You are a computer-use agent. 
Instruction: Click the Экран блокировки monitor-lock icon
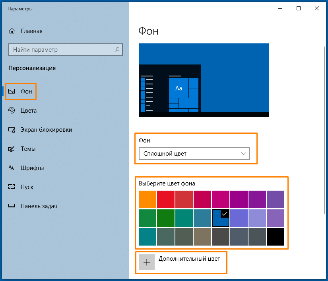[12, 130]
